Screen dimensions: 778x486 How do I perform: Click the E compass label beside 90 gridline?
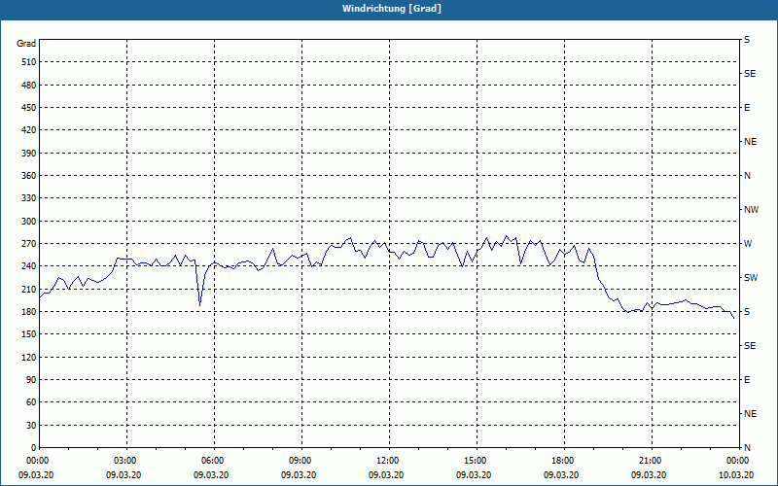pos(747,380)
